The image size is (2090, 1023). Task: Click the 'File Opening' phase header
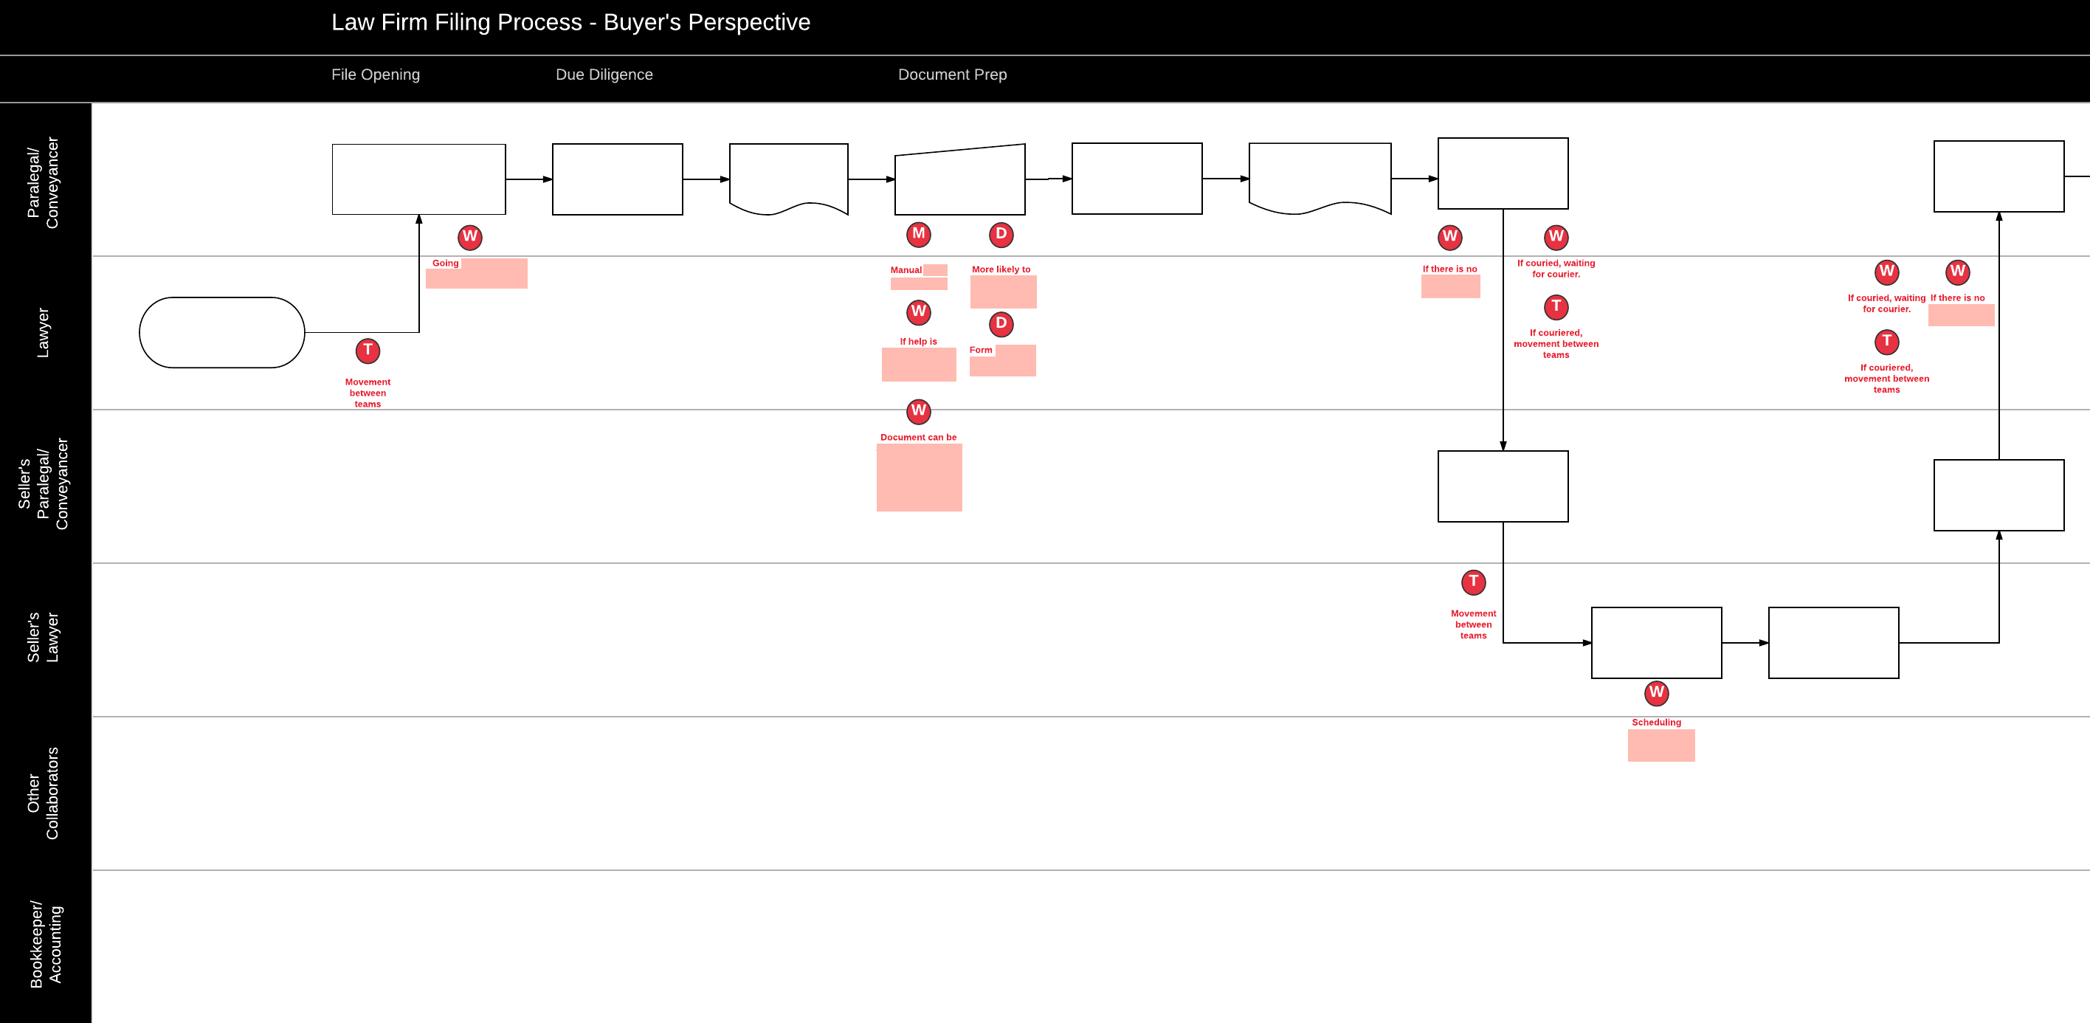376,75
